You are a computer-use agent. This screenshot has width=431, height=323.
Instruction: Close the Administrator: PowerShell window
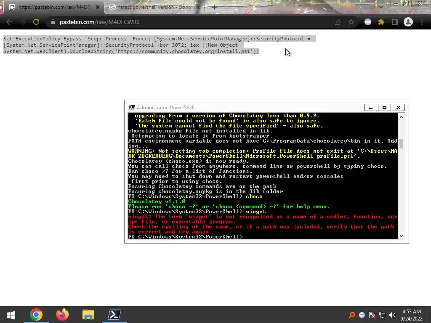pos(398,107)
